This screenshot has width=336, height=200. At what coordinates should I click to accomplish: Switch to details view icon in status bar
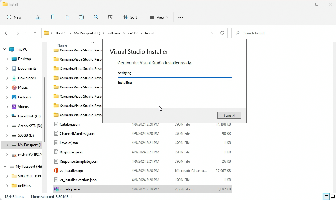pos(326,197)
